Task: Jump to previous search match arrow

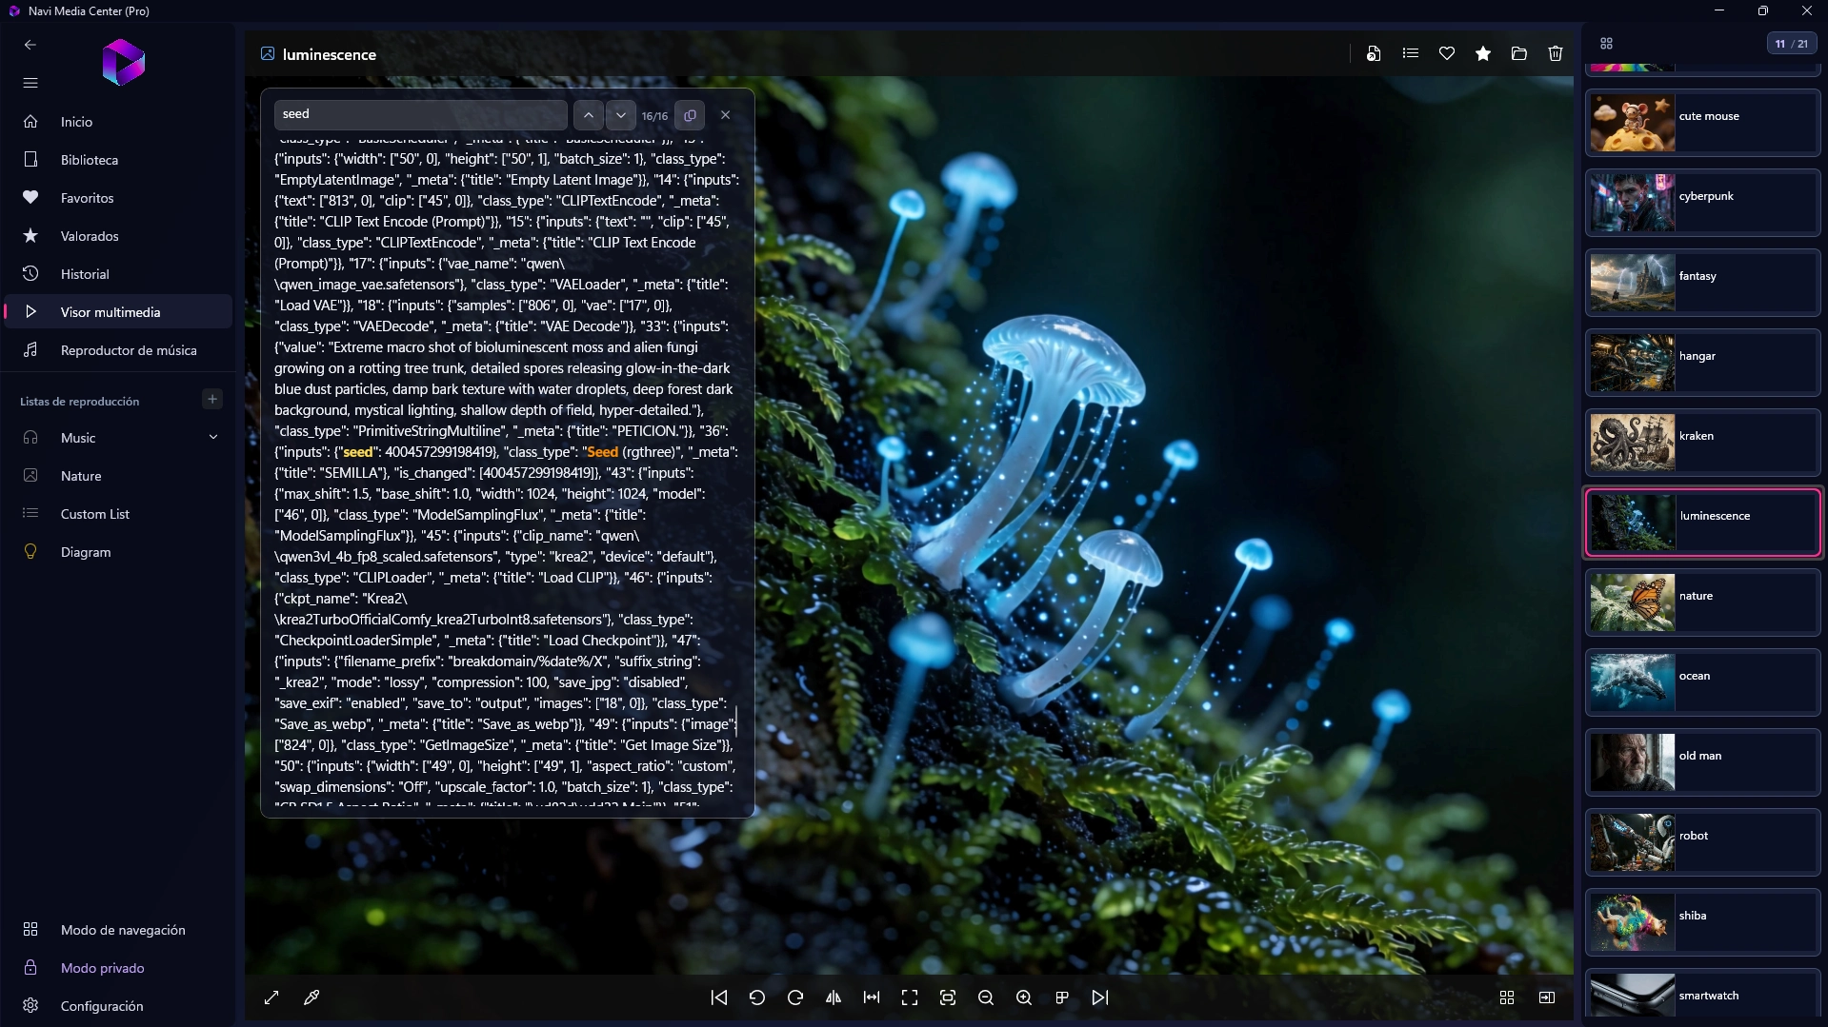Action: (589, 115)
